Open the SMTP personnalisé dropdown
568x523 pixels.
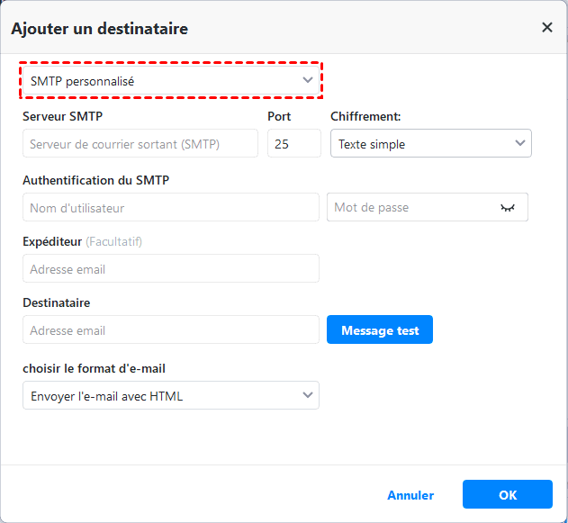pyautogui.click(x=171, y=81)
